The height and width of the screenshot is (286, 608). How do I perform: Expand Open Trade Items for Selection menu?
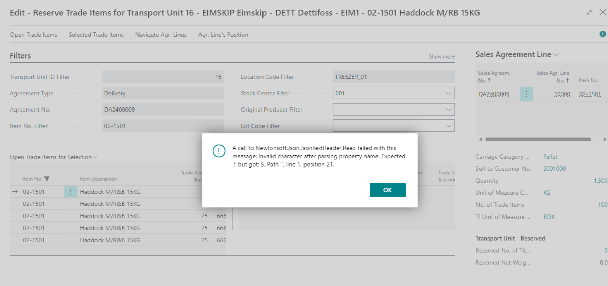pos(95,157)
